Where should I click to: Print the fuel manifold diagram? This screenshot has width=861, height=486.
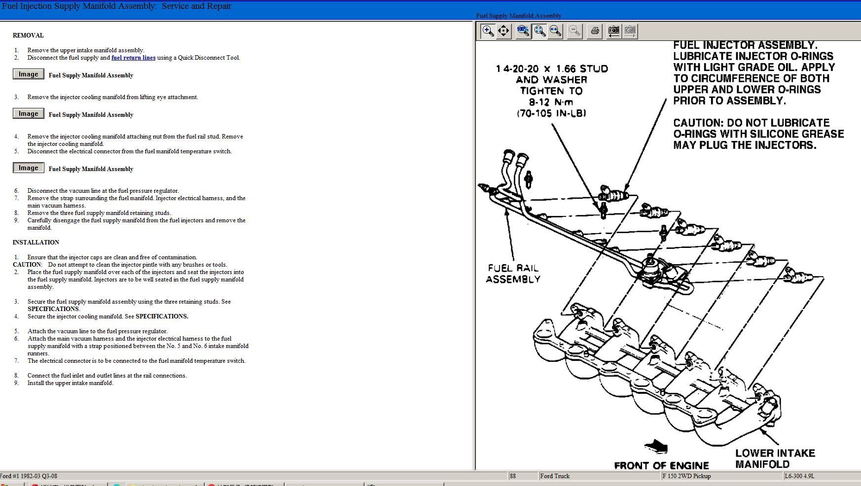595,31
